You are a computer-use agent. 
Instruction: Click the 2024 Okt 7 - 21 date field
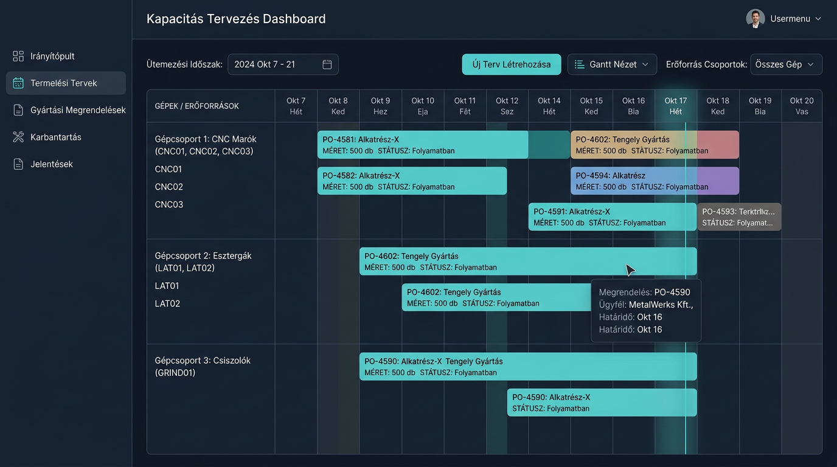click(x=283, y=64)
